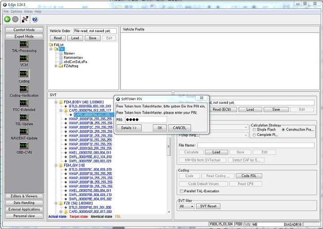The height and width of the screenshot is (229, 323).
Task: Open the Coding-Verification module icon
Action: pos(24,89)
